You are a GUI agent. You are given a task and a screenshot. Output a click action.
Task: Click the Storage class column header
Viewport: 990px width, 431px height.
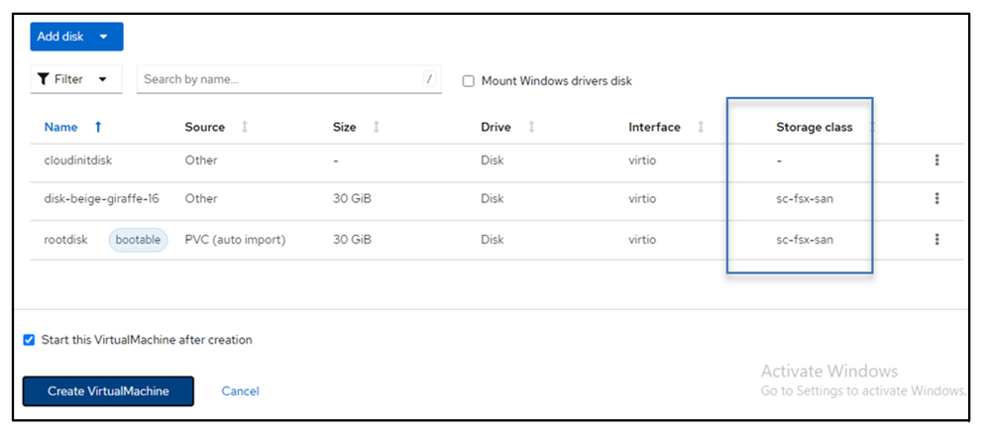pyautogui.click(x=814, y=127)
